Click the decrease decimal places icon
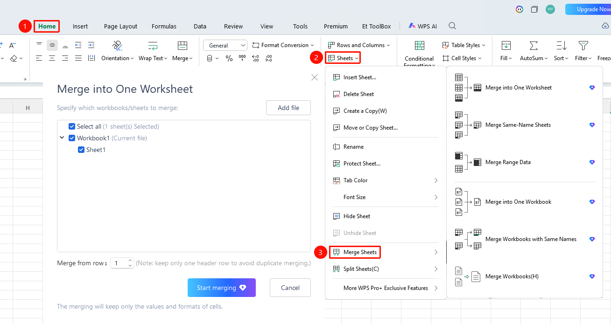The height and width of the screenshot is (324, 611). 268,58
